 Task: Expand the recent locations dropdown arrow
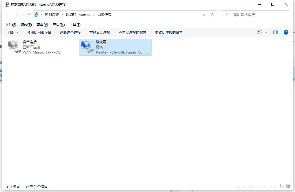23,15
